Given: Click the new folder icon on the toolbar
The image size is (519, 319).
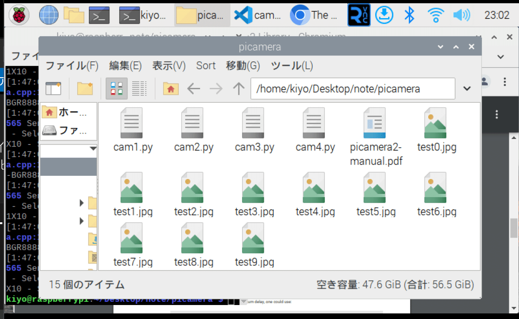Looking at the screenshot, I should (x=84, y=88).
